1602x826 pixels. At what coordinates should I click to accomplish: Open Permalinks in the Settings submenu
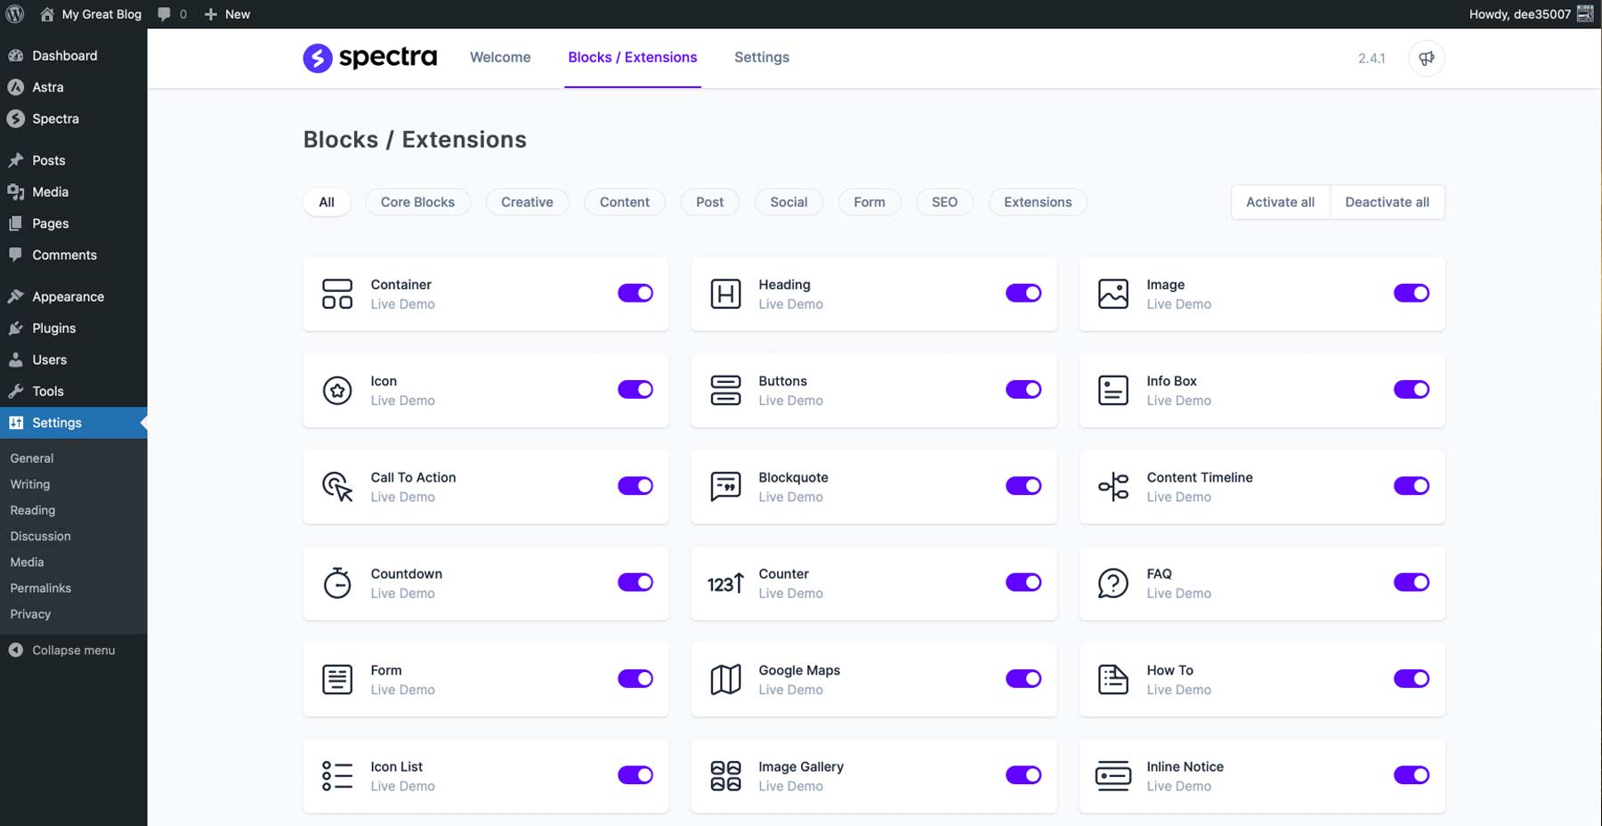(41, 588)
